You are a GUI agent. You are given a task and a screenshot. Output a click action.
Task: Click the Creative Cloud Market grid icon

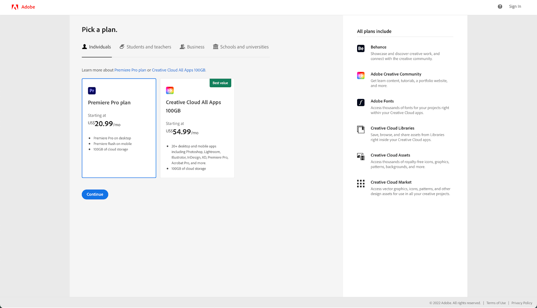point(361,184)
